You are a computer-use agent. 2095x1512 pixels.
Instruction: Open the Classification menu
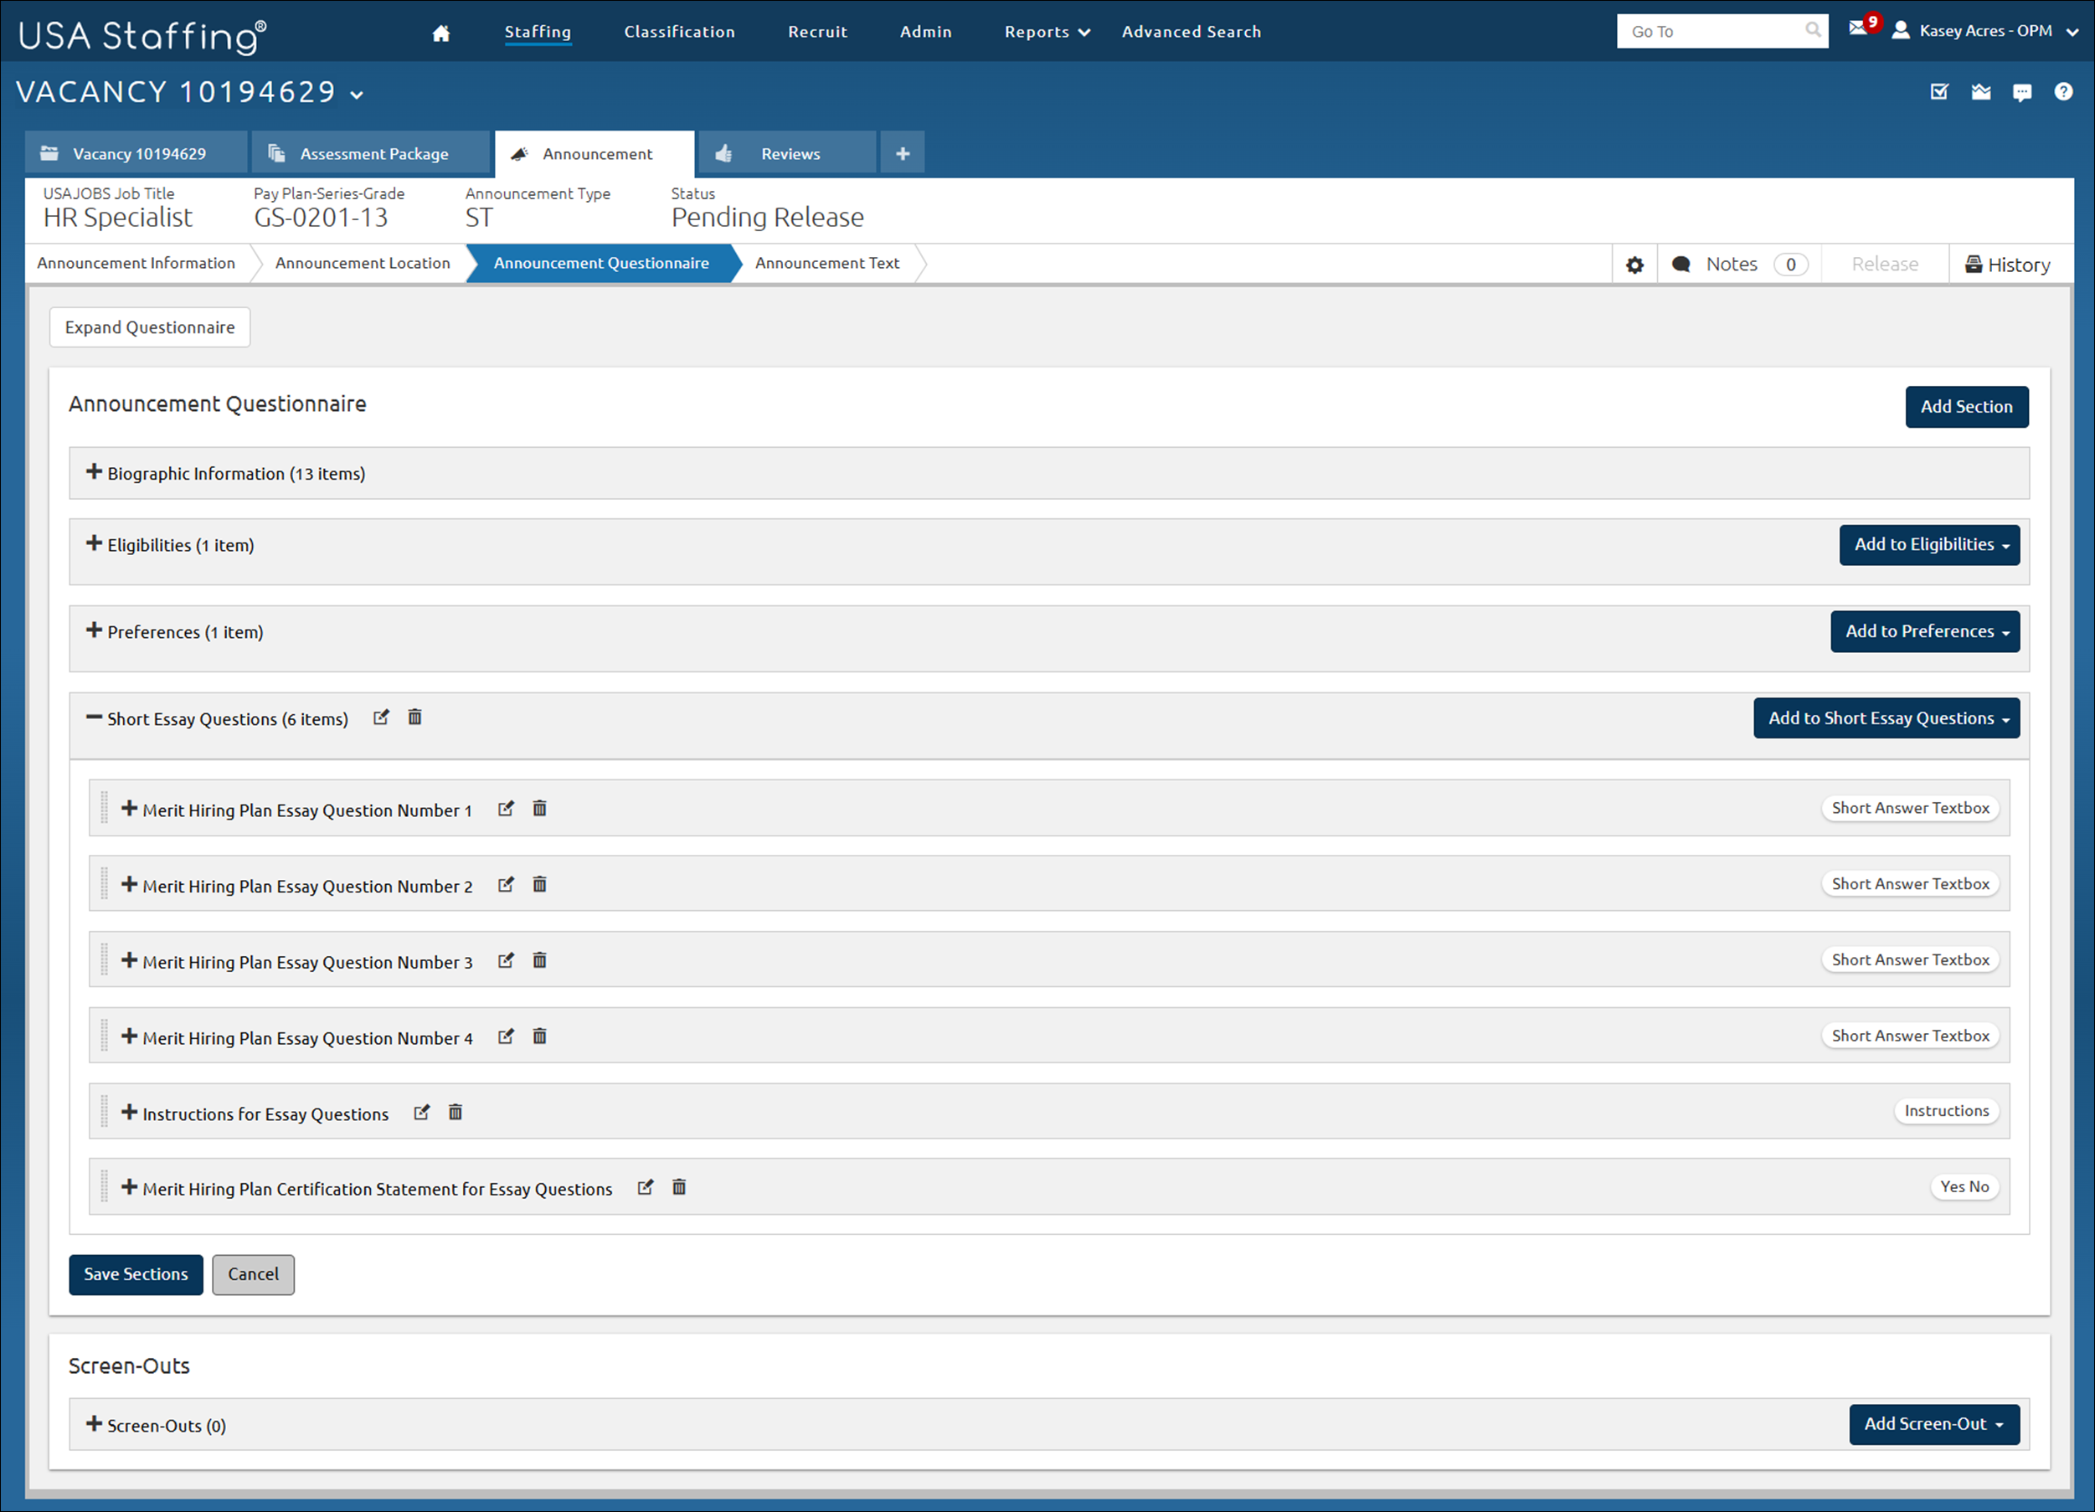tap(679, 33)
